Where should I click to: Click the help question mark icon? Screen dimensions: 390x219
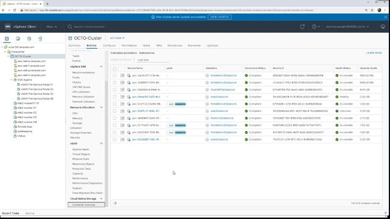pyautogui.click(x=314, y=27)
